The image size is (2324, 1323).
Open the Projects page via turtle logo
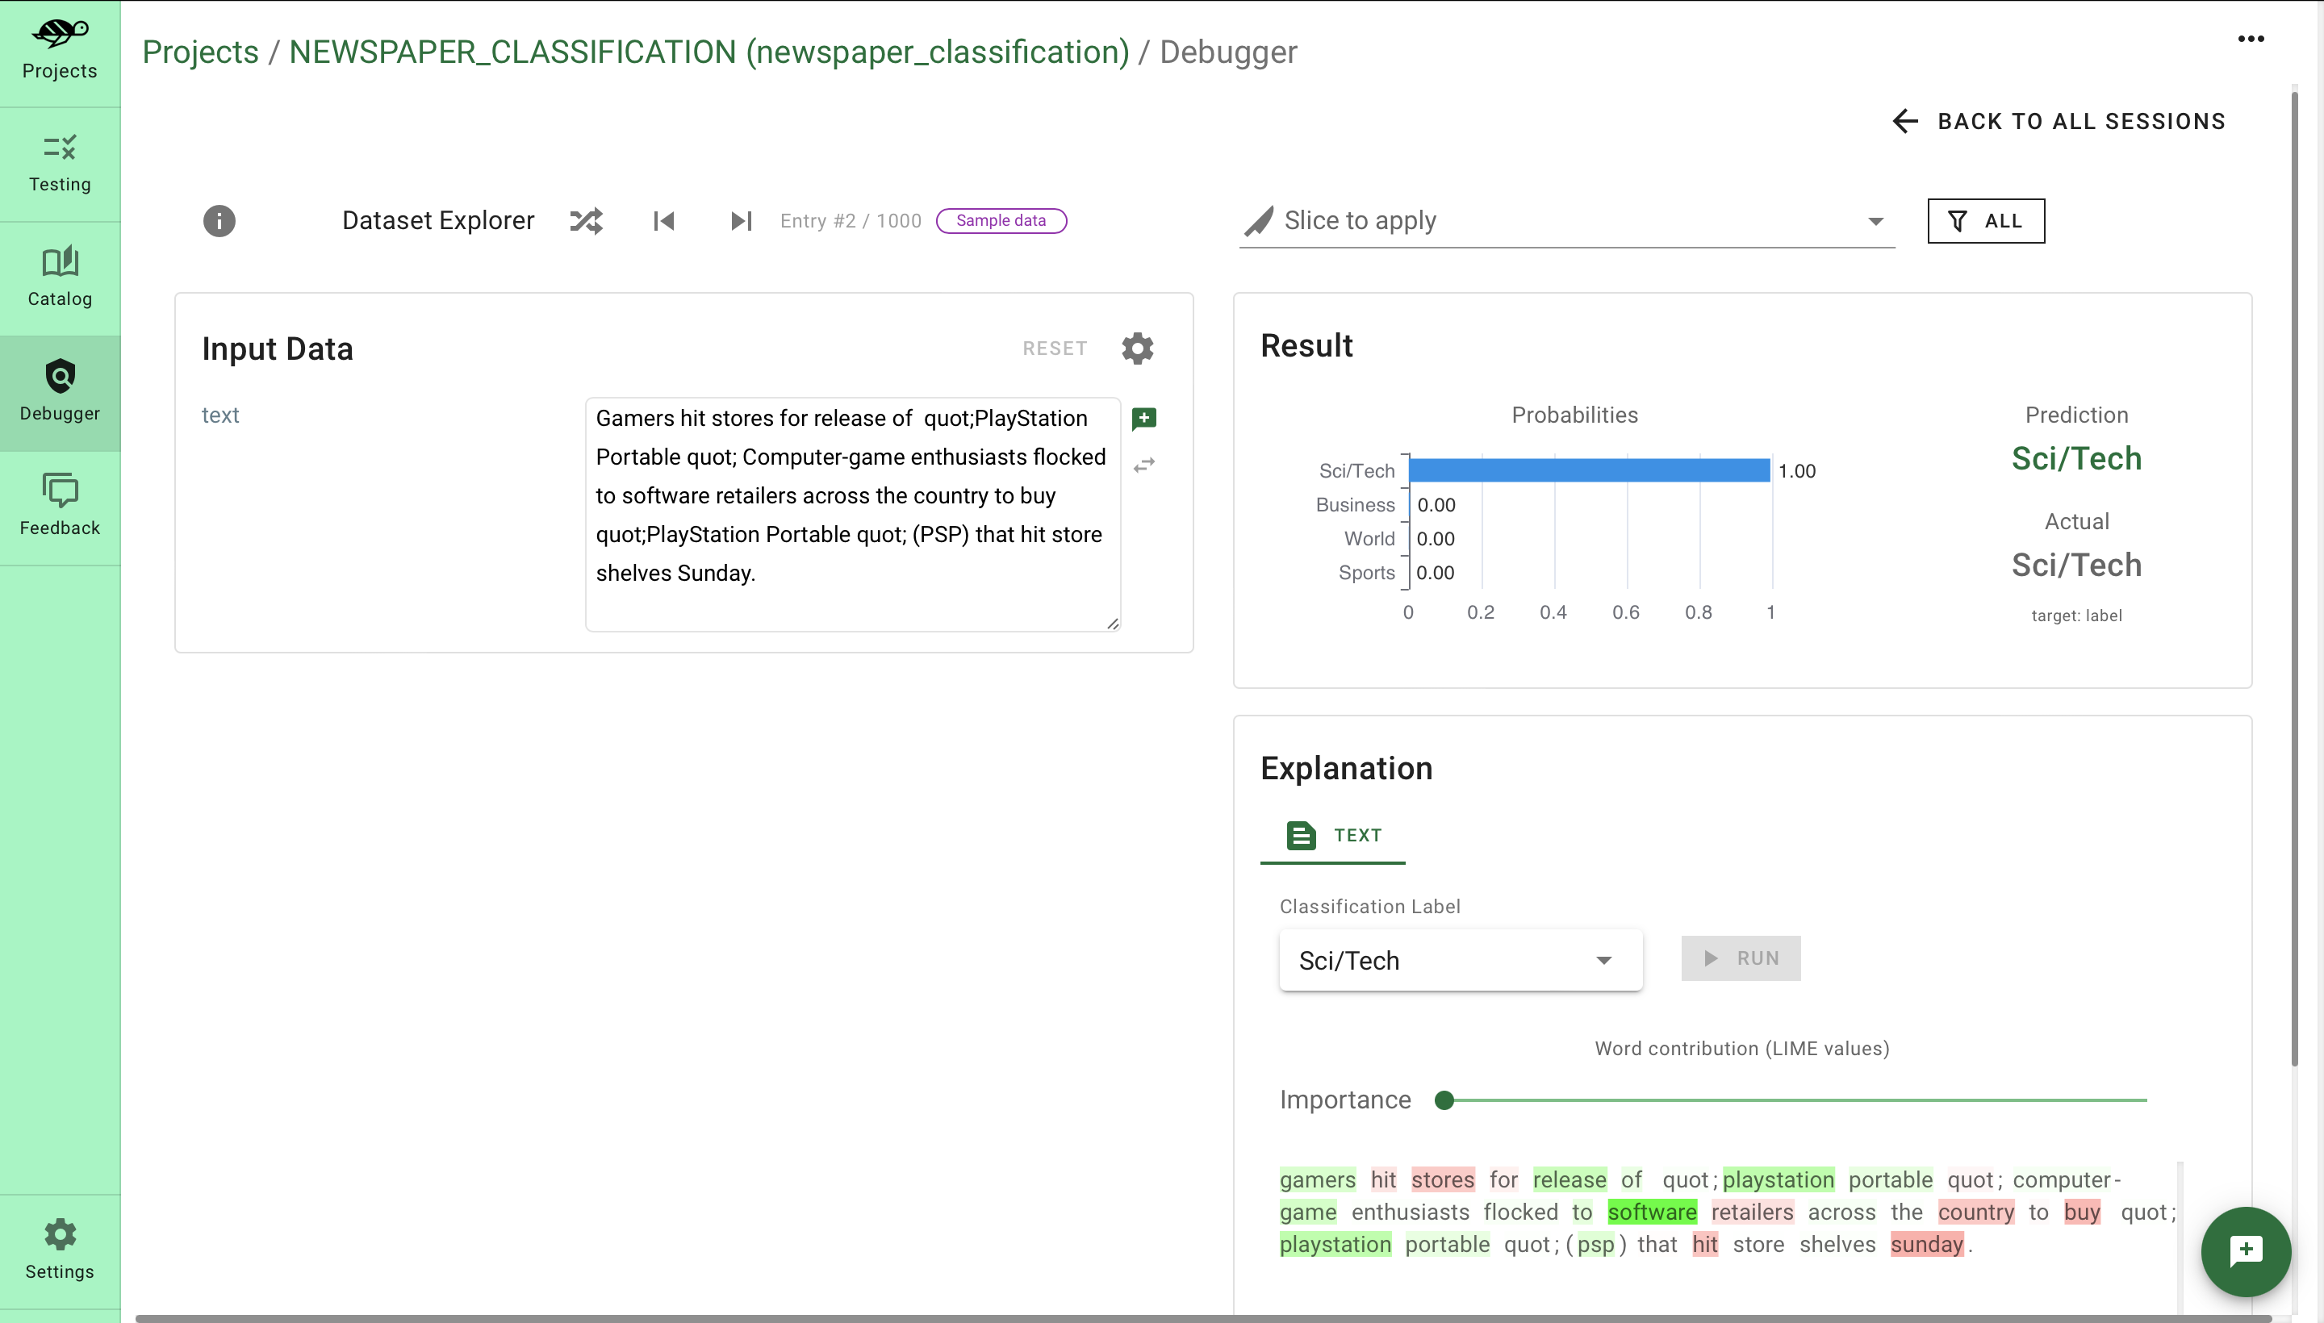[x=60, y=52]
